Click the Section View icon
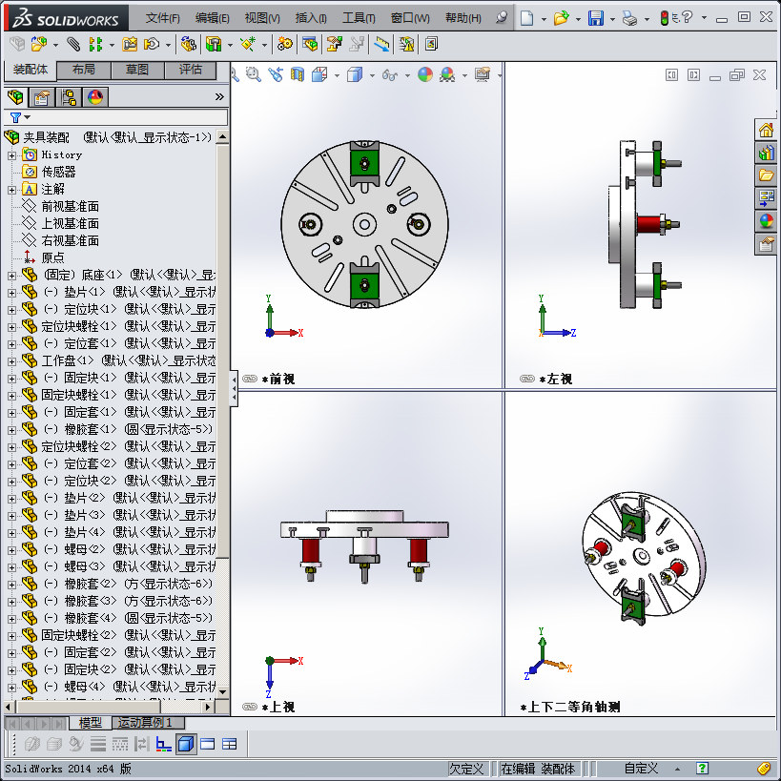 coord(298,74)
